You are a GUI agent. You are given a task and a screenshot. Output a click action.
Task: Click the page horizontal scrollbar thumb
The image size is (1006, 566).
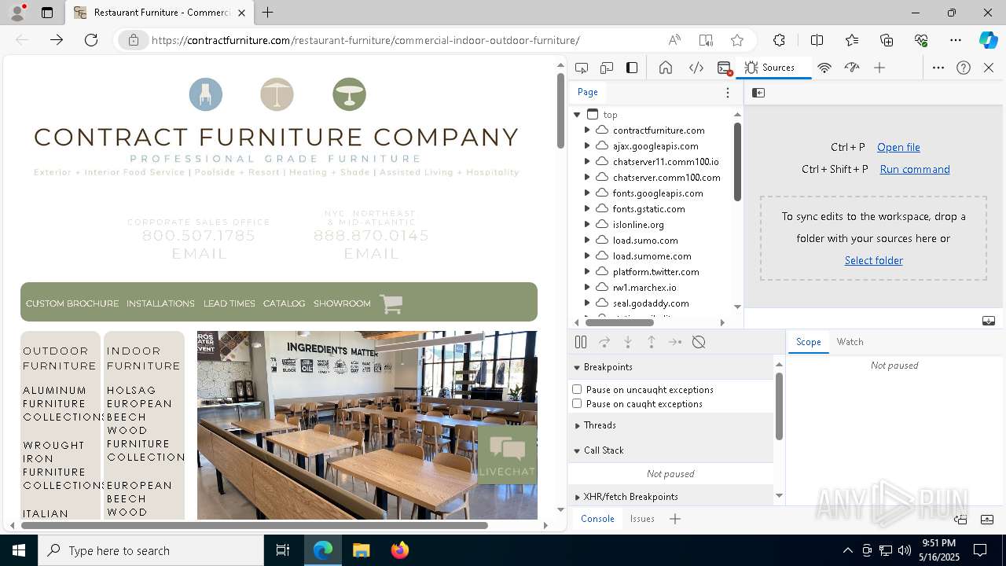pos(255,525)
